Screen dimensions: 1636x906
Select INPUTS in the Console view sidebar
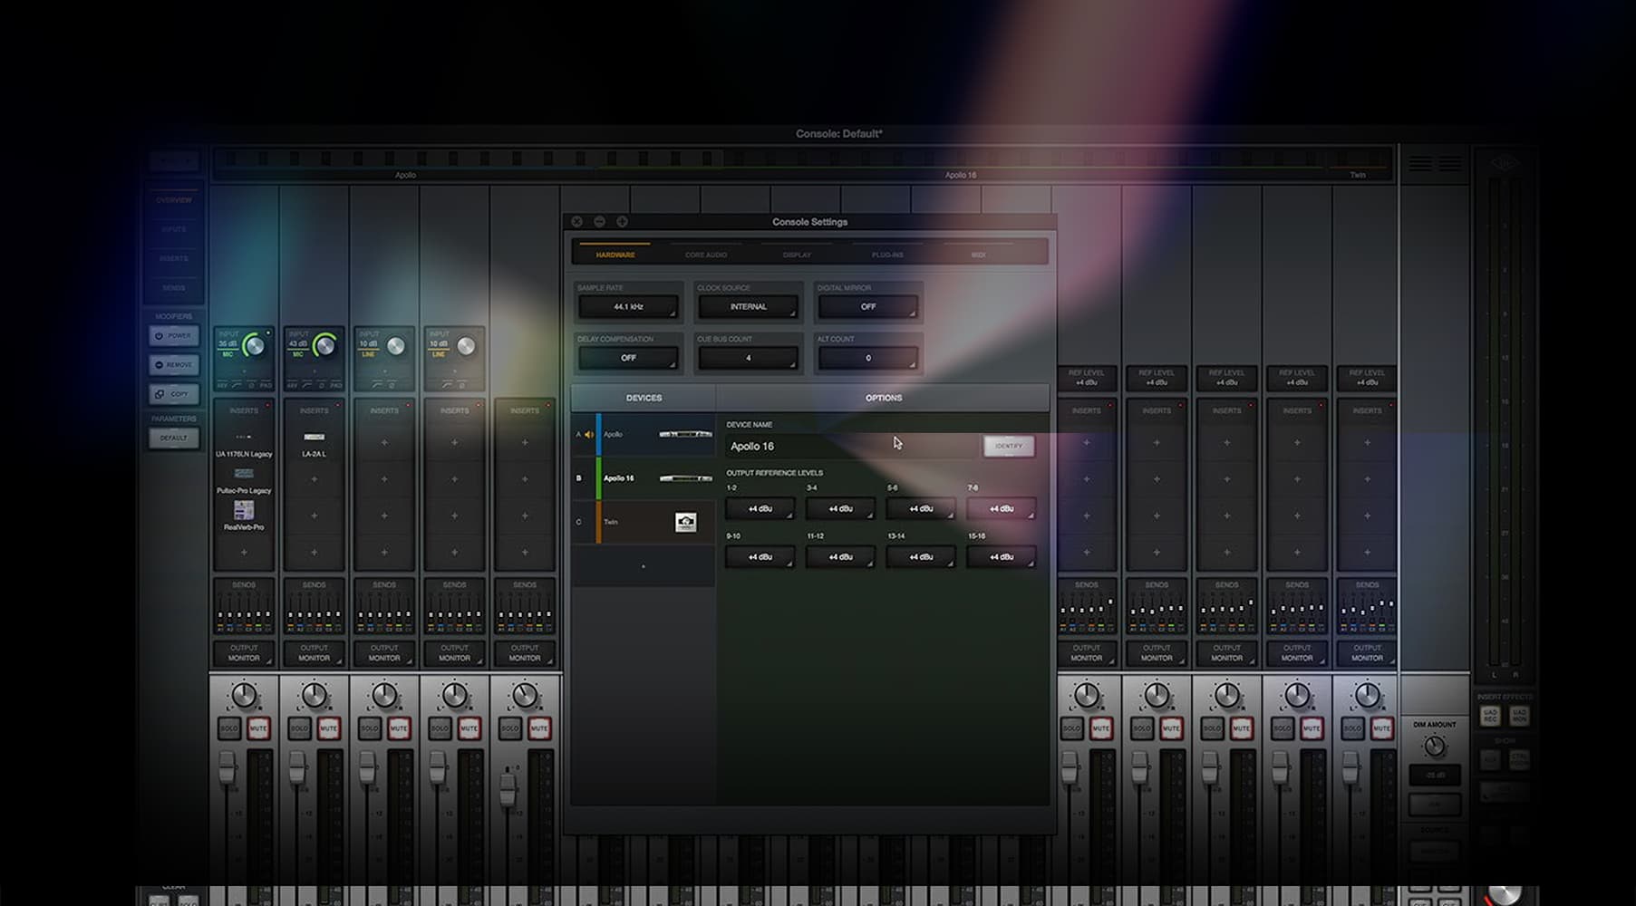[x=174, y=229]
